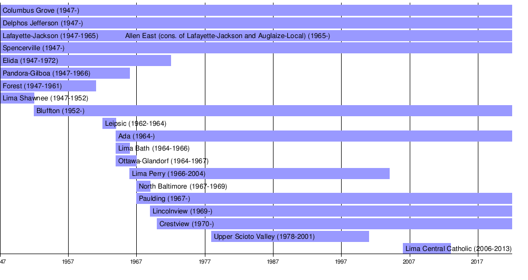The height and width of the screenshot is (280, 528).
Task: Click the North Baltimore (1967-1969) entry
Action: click(144, 186)
